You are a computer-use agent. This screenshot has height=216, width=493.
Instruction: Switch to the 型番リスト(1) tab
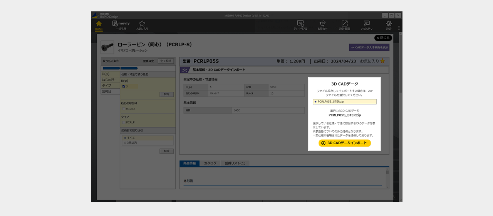click(x=235, y=163)
